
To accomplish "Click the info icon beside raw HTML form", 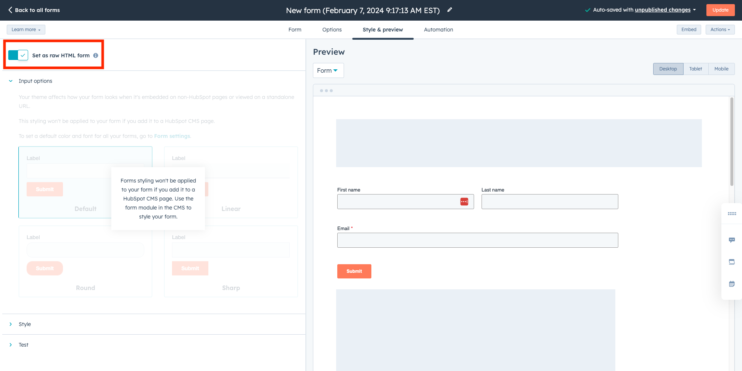I will (x=96, y=55).
